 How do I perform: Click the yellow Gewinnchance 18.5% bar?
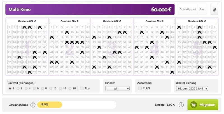click(x=50, y=105)
